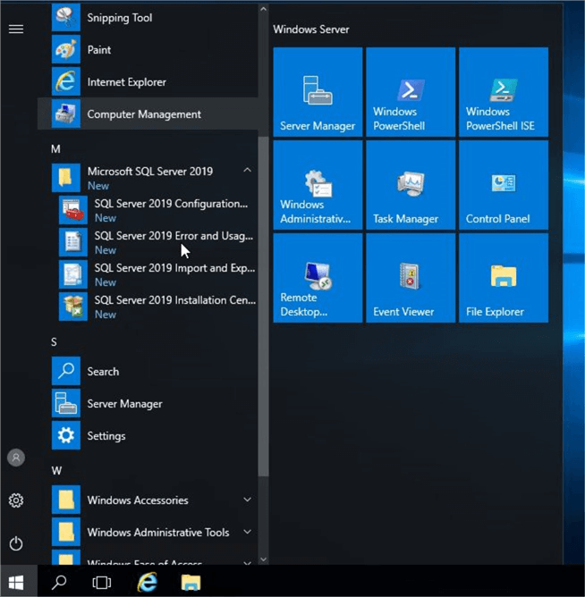This screenshot has width=585, height=597.
Task: Expand the Start menu hamburger navigation
Action: 16,29
